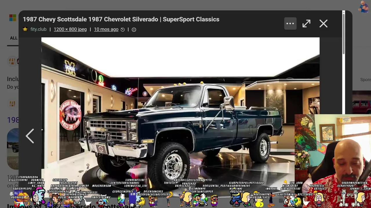371x208 pixels.
Task: Click the 1200 × 800 jpeg link
Action: pos(70,29)
